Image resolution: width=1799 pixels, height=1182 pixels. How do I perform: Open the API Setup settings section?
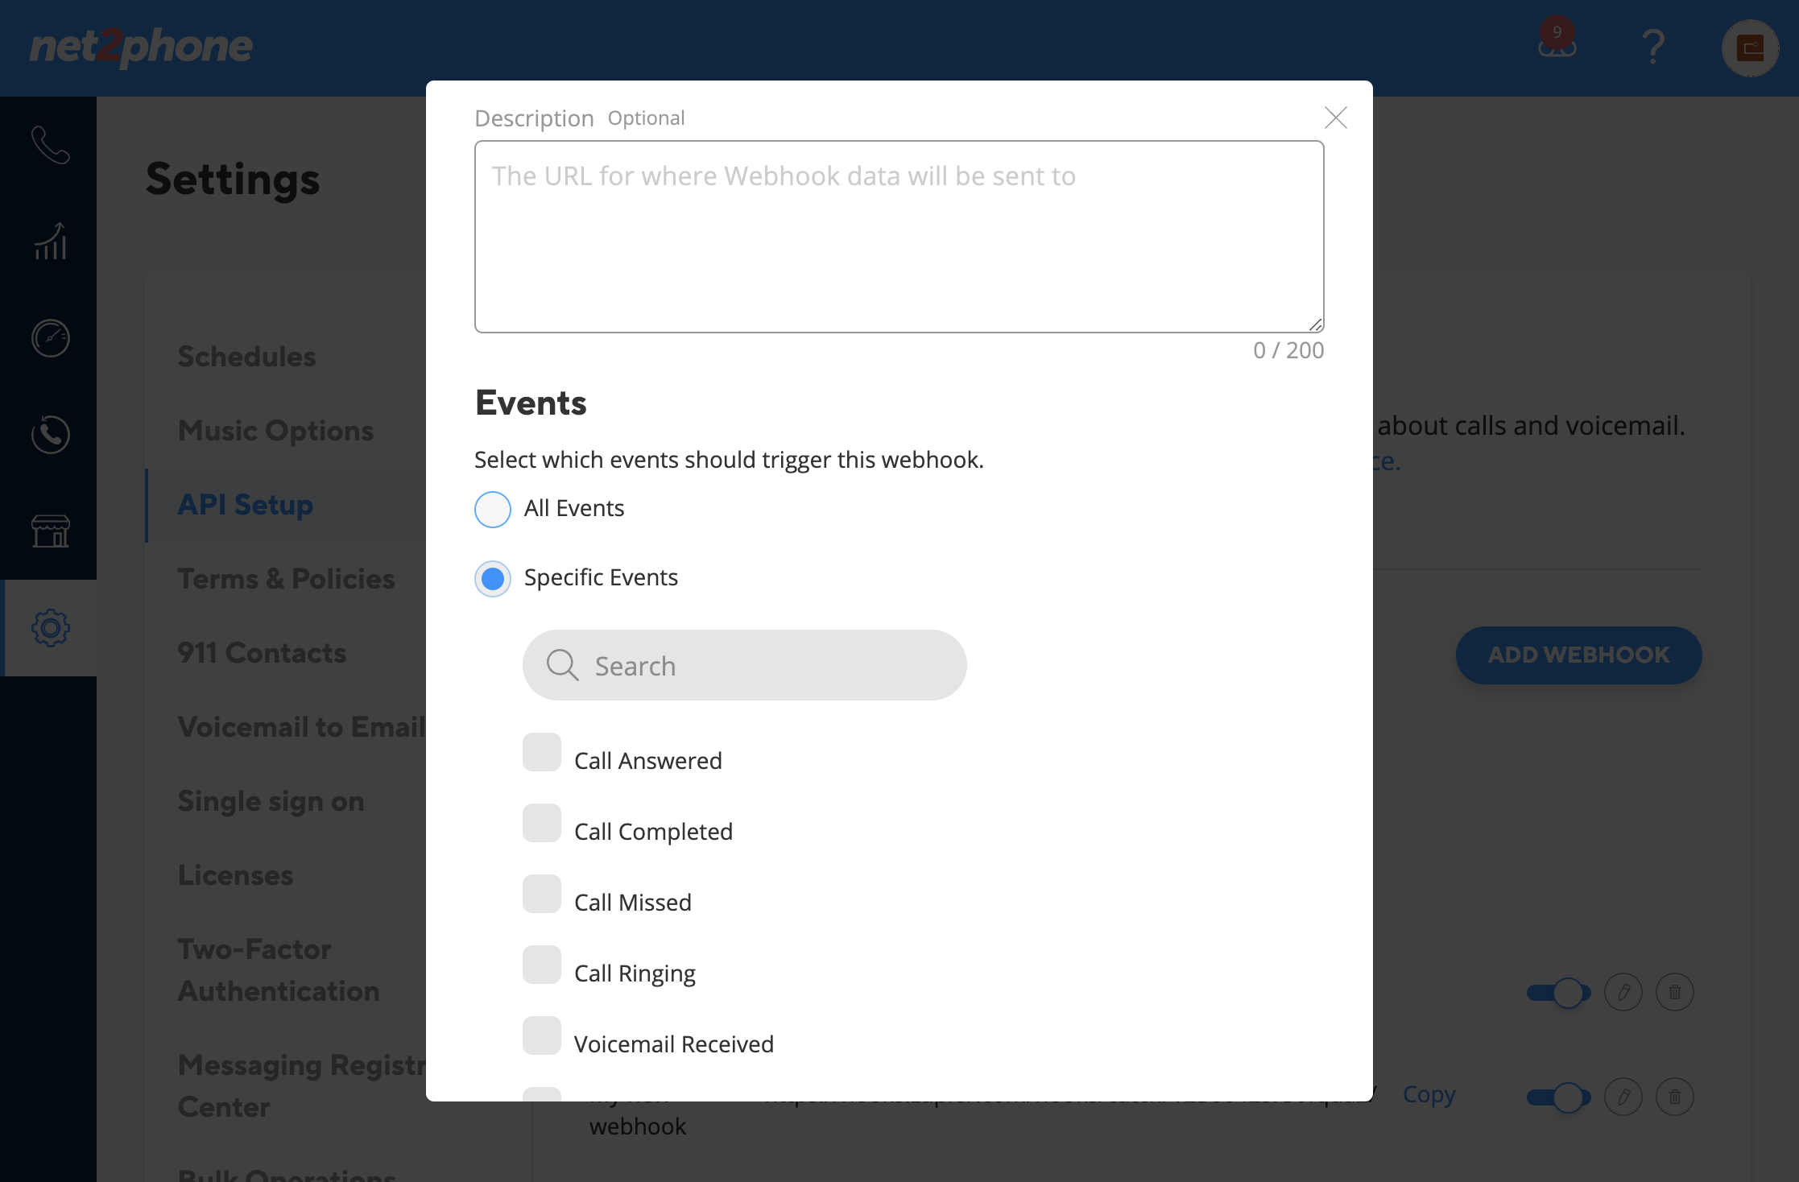pos(245,504)
